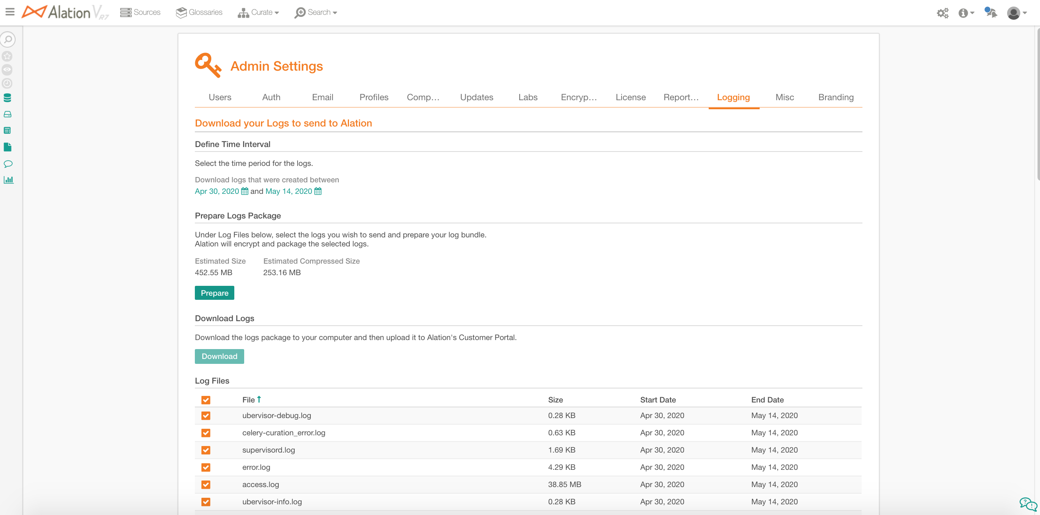Click the File column header
Screen dimensions: 1040x515
click(x=248, y=400)
